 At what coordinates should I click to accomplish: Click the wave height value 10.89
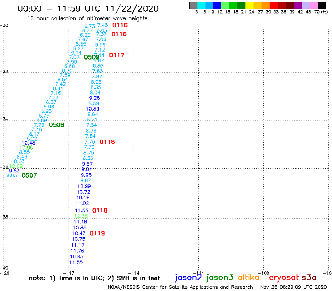pos(92,109)
